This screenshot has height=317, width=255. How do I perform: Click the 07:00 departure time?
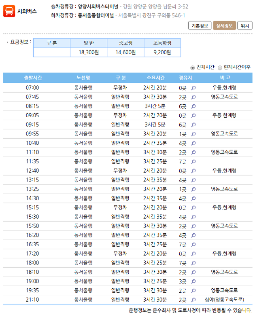[x=32, y=88]
